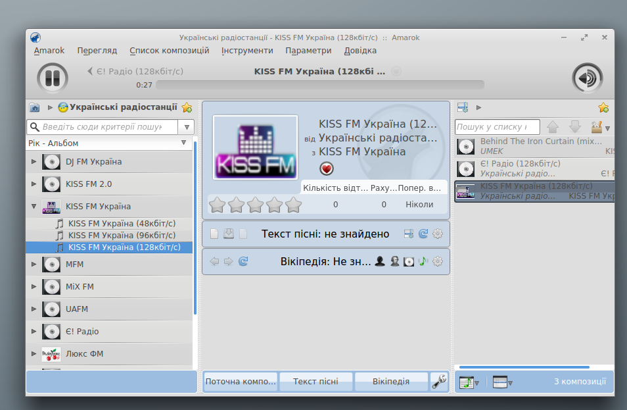The height and width of the screenshot is (410, 627).
Task: Open the Список композицій menu
Action: click(x=169, y=51)
